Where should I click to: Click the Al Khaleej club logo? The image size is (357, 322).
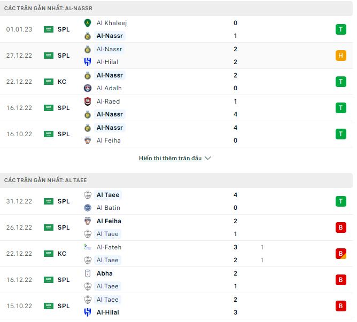tap(88, 23)
